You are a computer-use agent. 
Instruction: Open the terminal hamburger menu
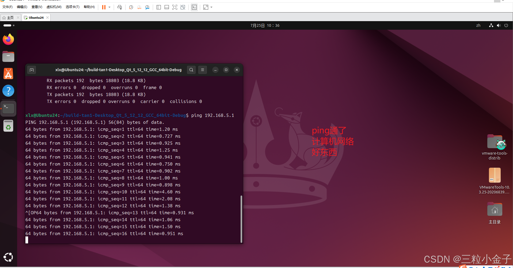(202, 70)
